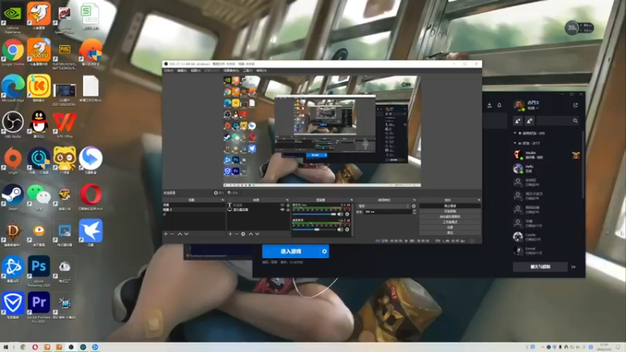Open Battle.net notifications bell
The width and height of the screenshot is (626, 352).
499,105
